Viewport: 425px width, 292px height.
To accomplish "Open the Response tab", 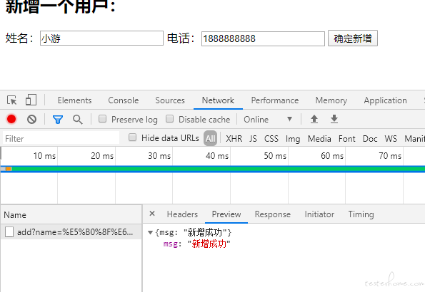I will [273, 214].
